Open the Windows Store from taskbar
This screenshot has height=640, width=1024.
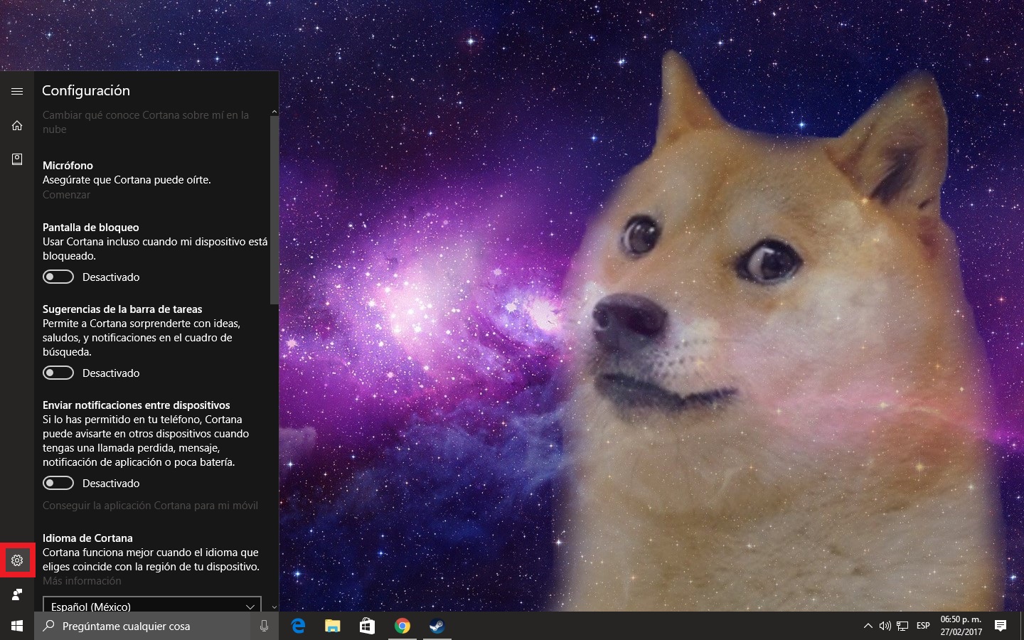[367, 626]
